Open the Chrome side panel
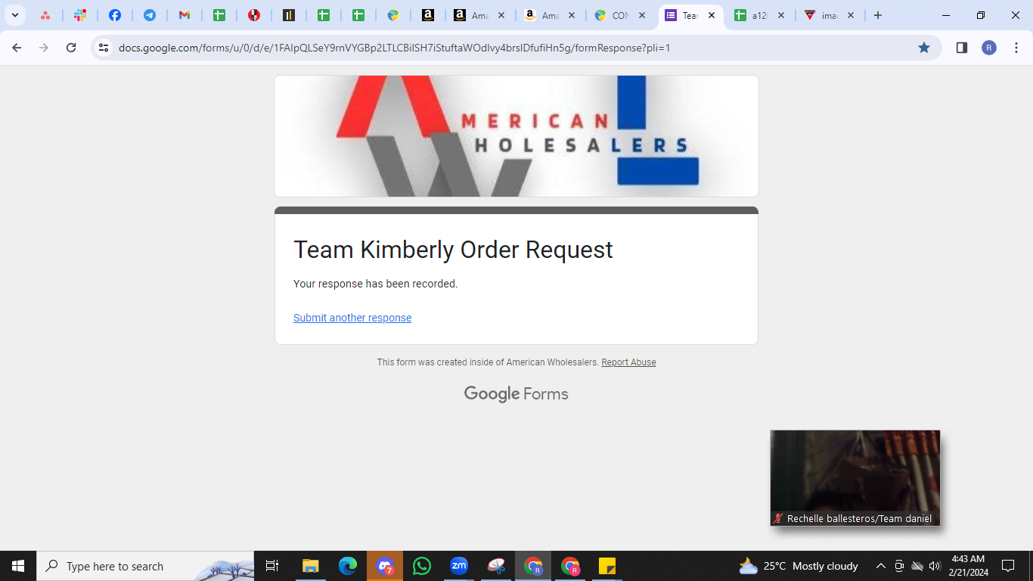 pyautogui.click(x=962, y=48)
